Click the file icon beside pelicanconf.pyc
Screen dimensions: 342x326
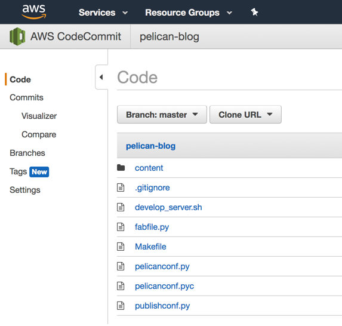pos(121,286)
